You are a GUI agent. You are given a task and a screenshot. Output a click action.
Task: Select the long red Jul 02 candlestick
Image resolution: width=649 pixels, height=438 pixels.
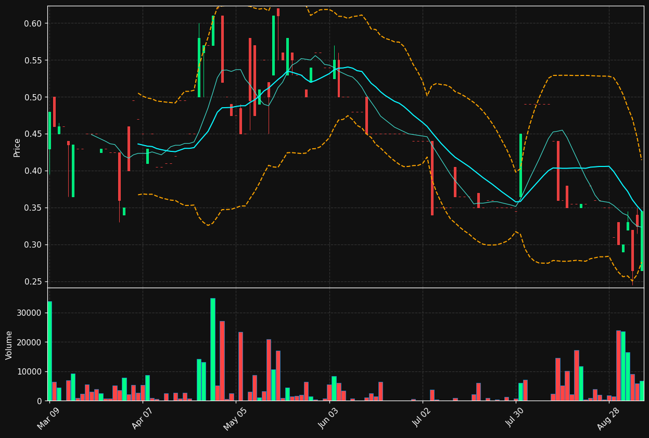432,178
